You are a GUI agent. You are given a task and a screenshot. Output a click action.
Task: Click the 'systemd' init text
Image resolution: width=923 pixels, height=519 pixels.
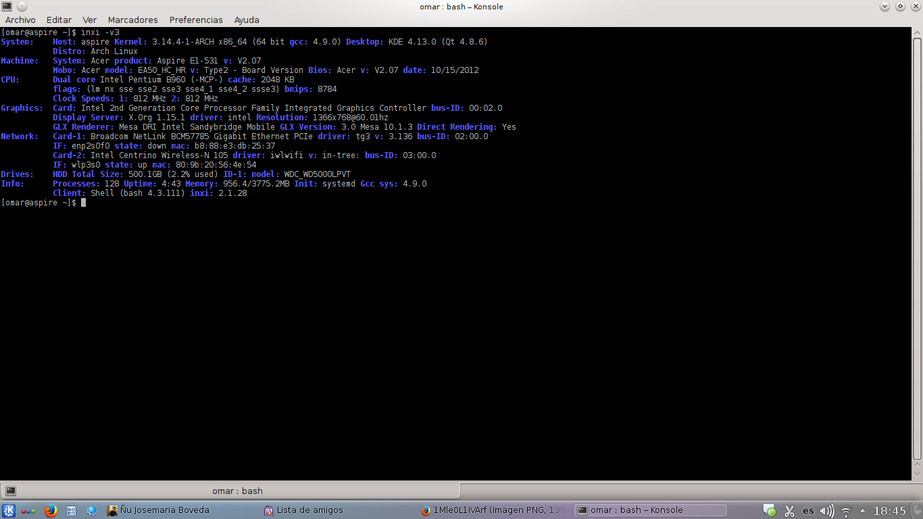point(339,184)
